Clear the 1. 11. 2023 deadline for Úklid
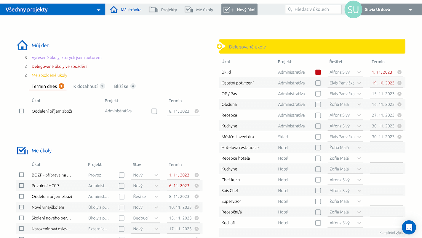This screenshot has width=422, height=238. tap(399, 72)
